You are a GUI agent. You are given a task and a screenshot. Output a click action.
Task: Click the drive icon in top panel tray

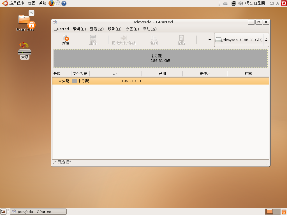click(225, 3)
